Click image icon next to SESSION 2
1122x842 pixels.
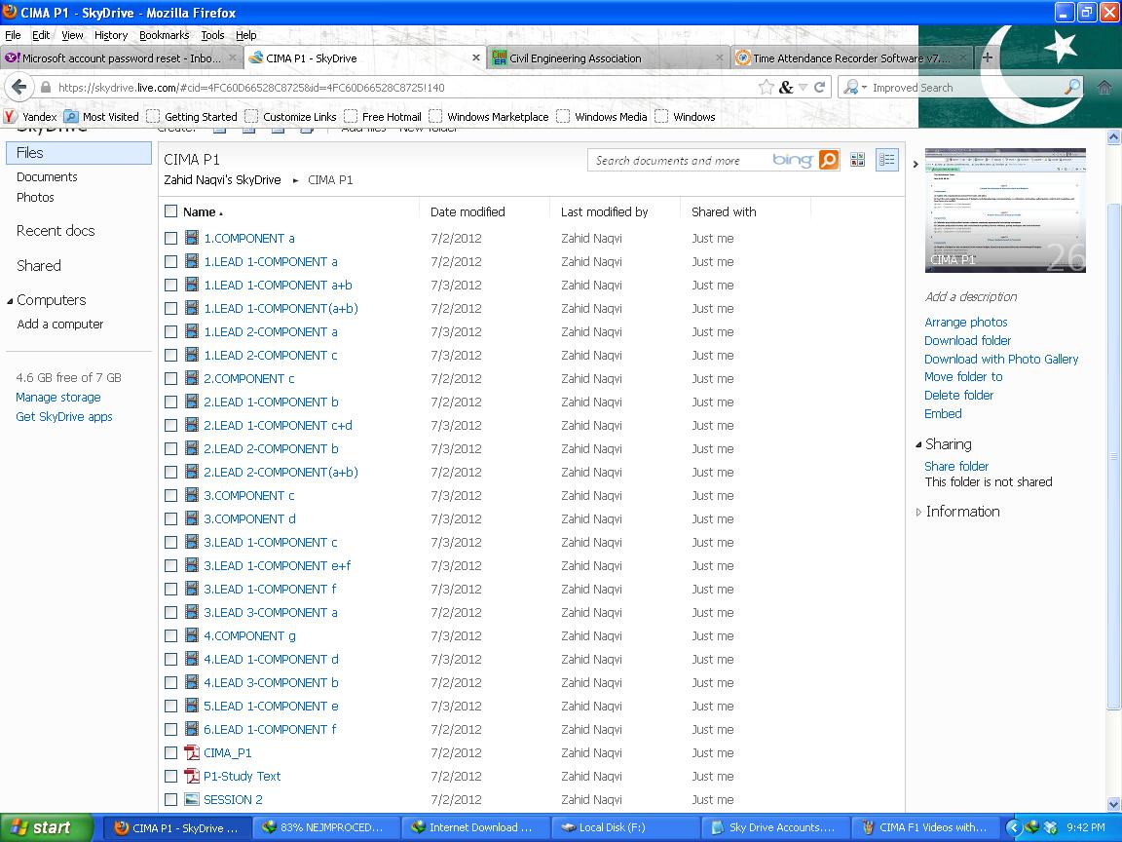pos(192,799)
